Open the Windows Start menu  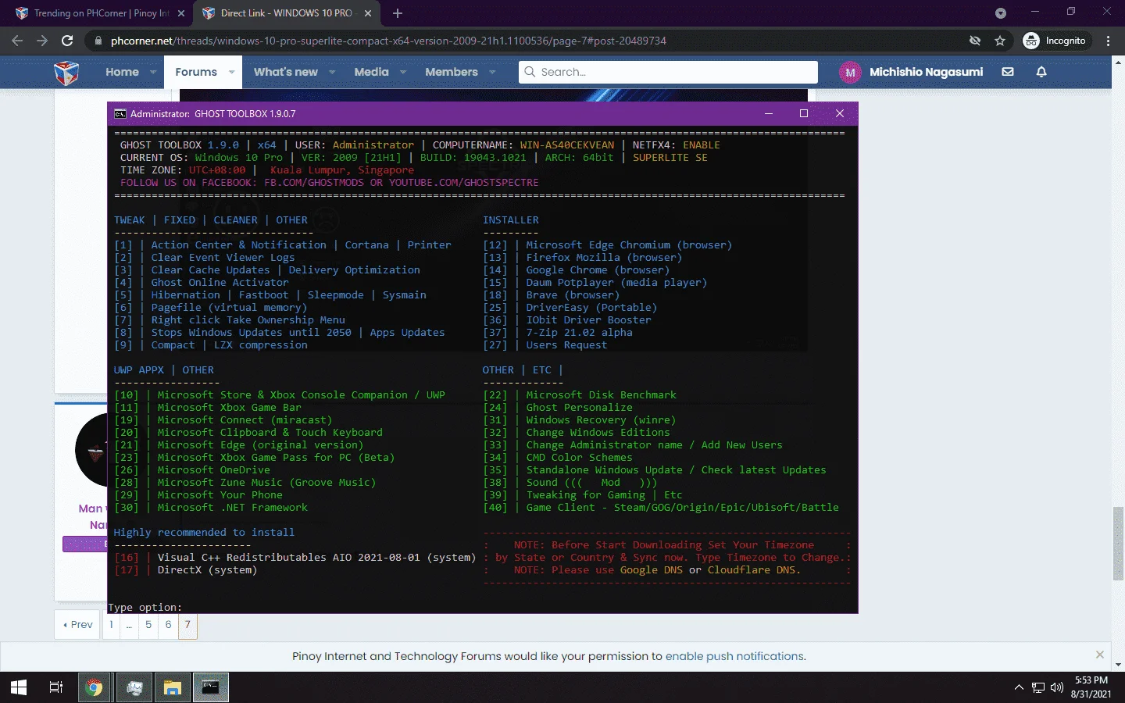[19, 687]
